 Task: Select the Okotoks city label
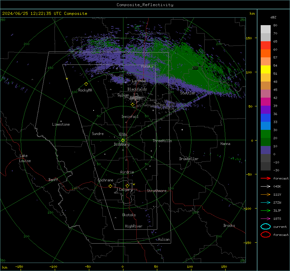point(129,215)
